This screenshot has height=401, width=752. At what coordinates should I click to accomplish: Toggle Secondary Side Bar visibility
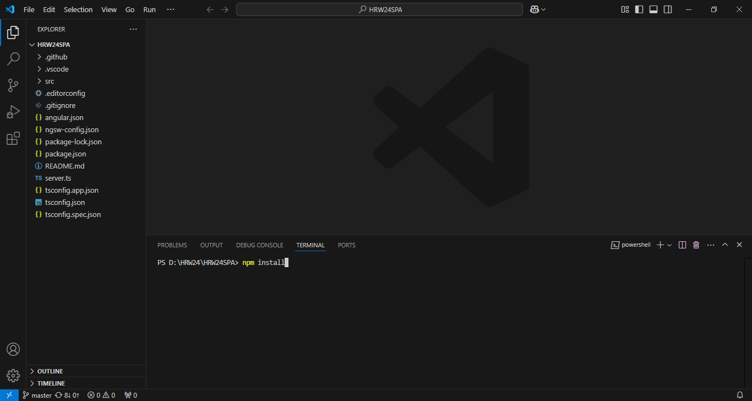point(668,9)
